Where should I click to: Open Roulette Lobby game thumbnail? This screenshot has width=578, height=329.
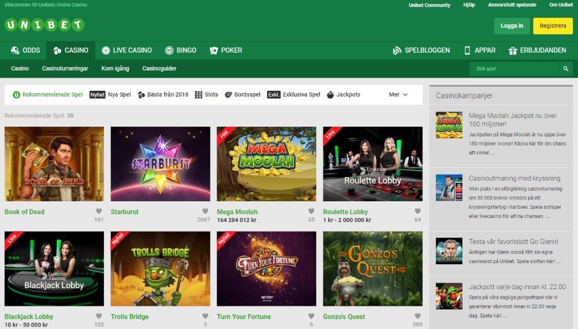click(373, 164)
